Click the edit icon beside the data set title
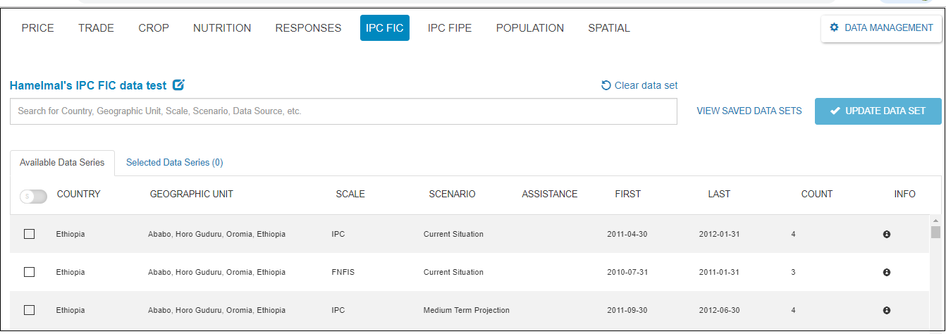The image size is (946, 334). click(x=178, y=85)
